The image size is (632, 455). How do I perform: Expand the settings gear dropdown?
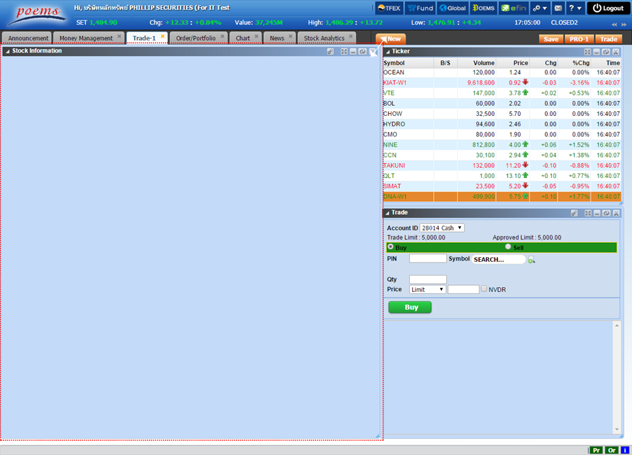(x=540, y=8)
